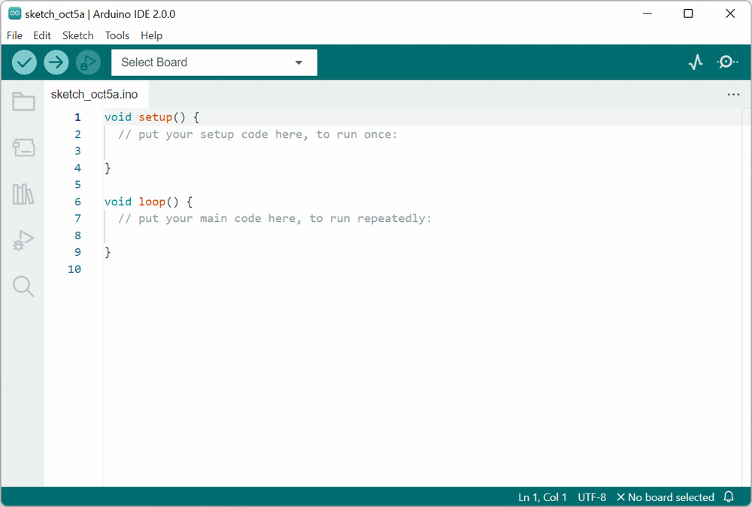Click the Upload arrow icon
This screenshot has width=752, height=507.
[56, 62]
